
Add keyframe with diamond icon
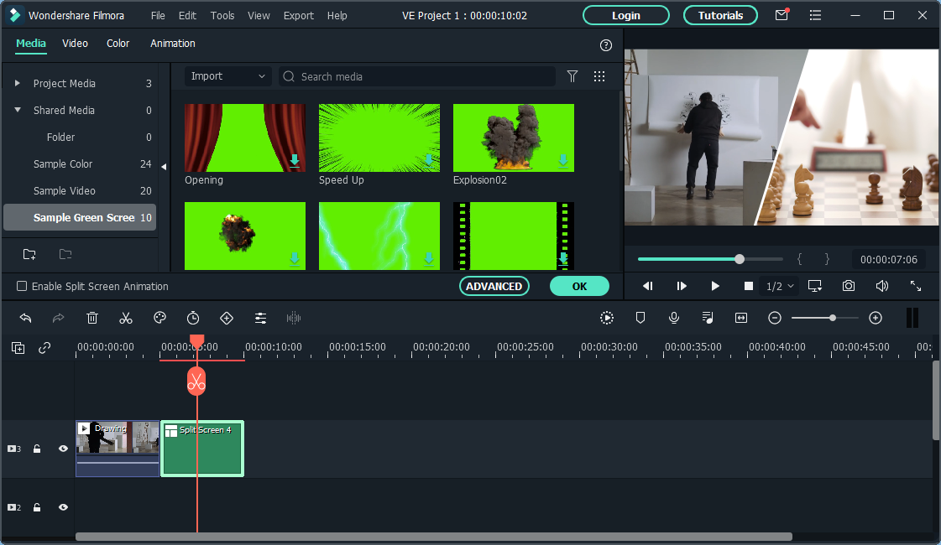click(x=227, y=318)
